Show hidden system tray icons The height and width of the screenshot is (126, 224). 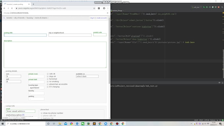tap(191, 124)
